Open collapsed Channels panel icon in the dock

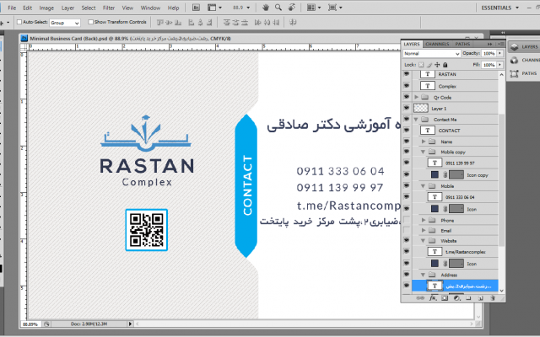(514, 60)
